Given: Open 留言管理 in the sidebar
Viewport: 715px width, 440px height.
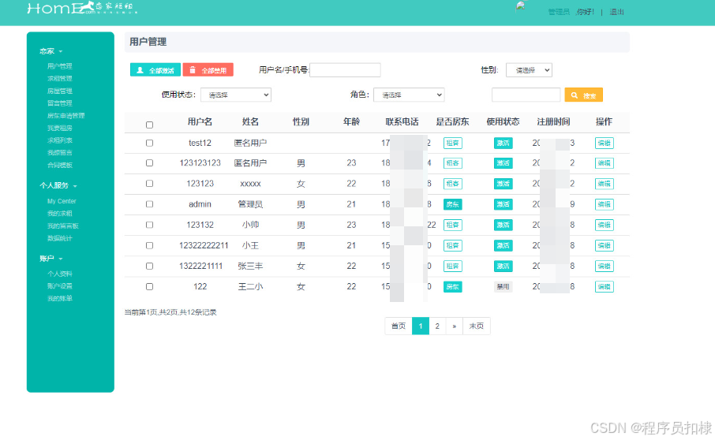Looking at the screenshot, I should (x=60, y=103).
